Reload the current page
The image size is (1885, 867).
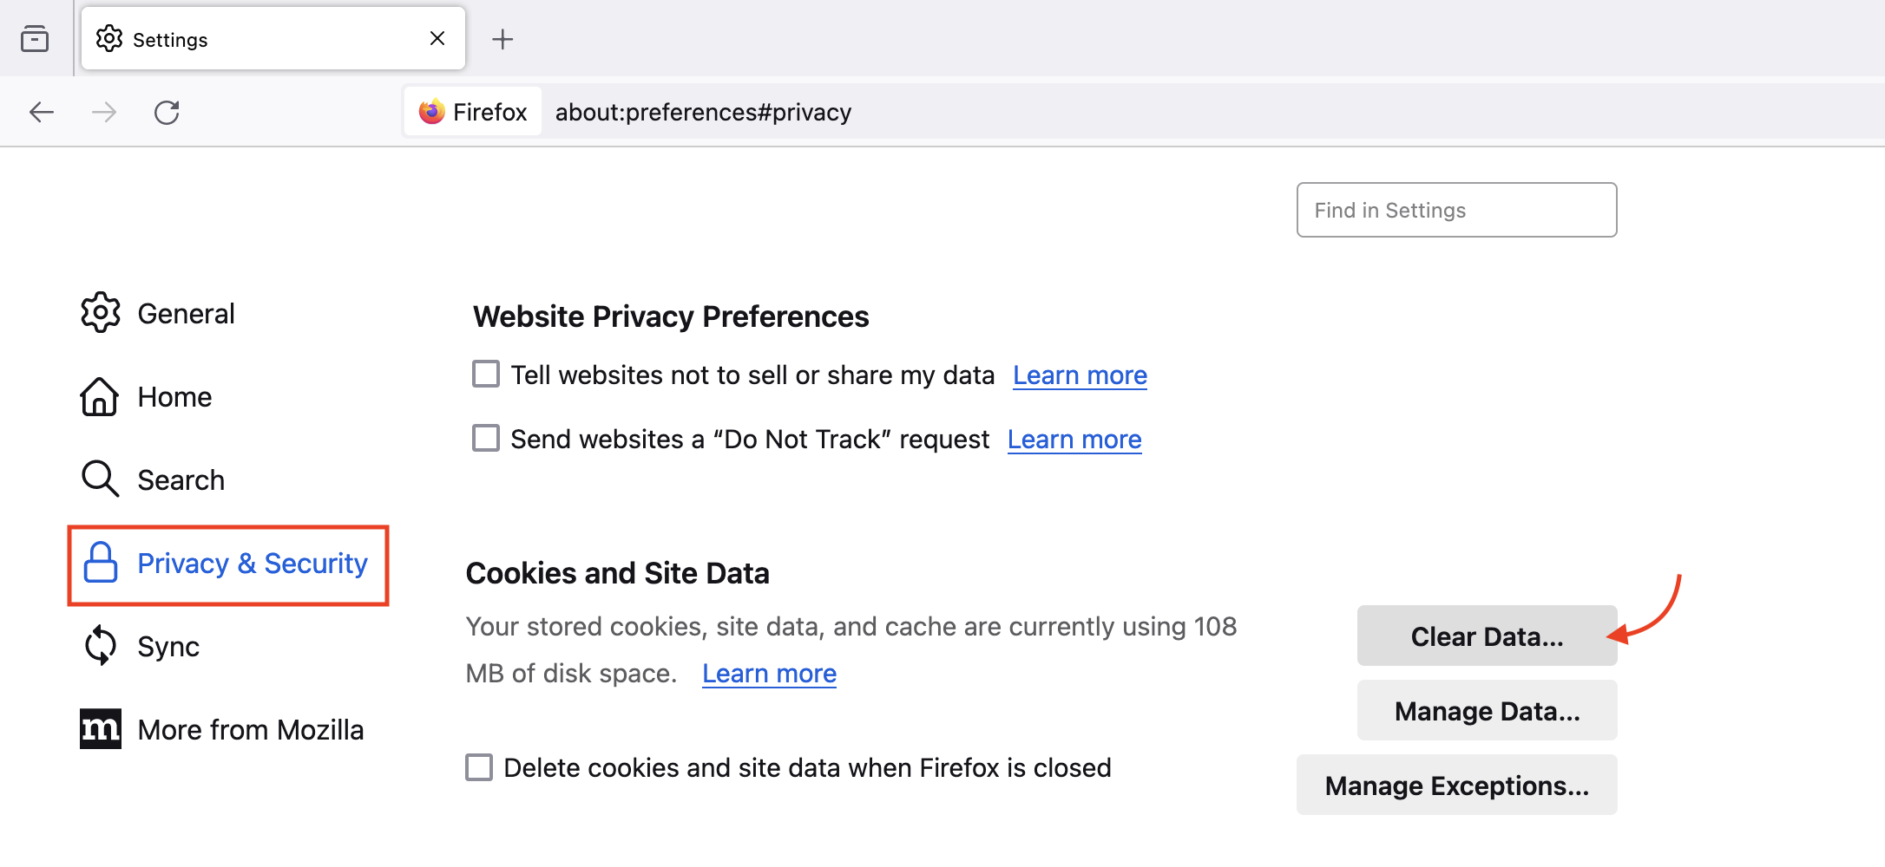point(167,112)
